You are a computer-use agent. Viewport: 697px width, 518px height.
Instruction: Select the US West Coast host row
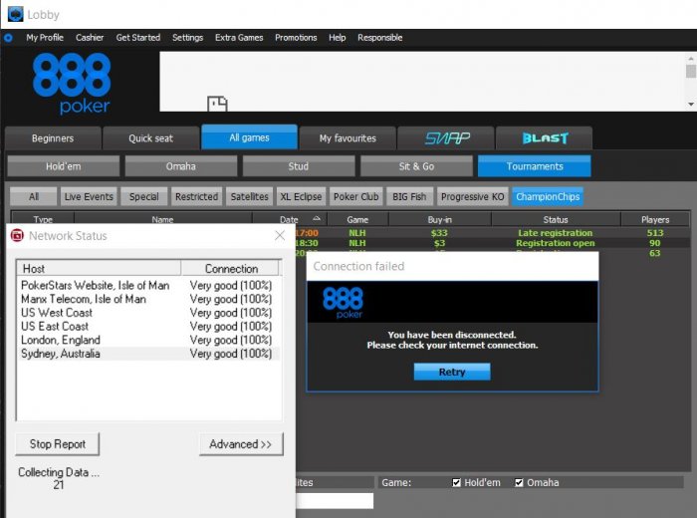(148, 313)
